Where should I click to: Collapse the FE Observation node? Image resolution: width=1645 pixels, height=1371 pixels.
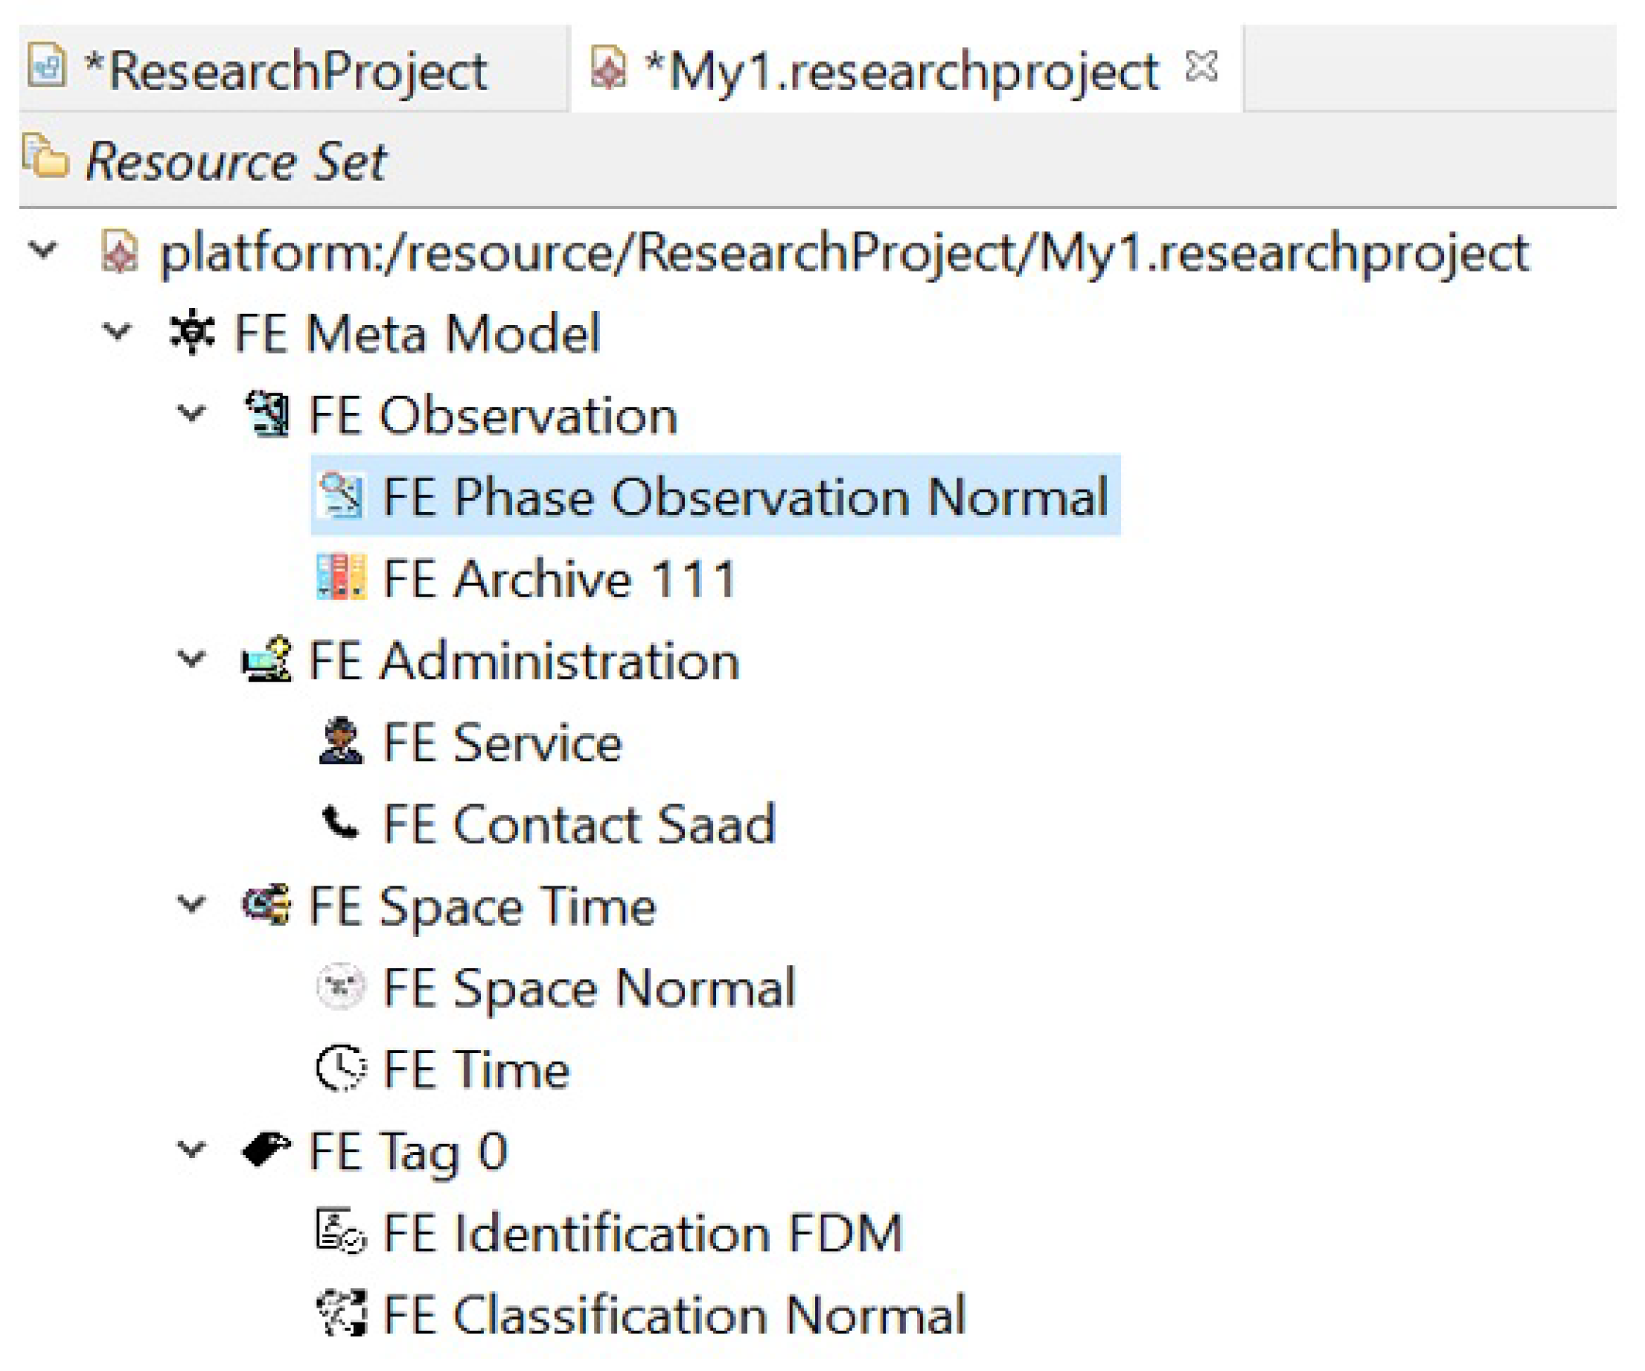pos(192,414)
